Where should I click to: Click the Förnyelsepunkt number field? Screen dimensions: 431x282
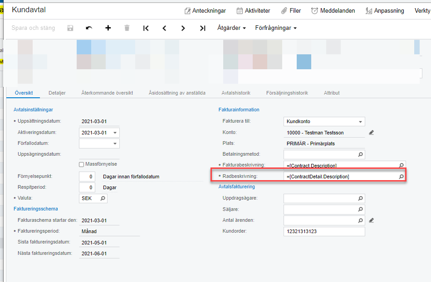[x=87, y=177]
